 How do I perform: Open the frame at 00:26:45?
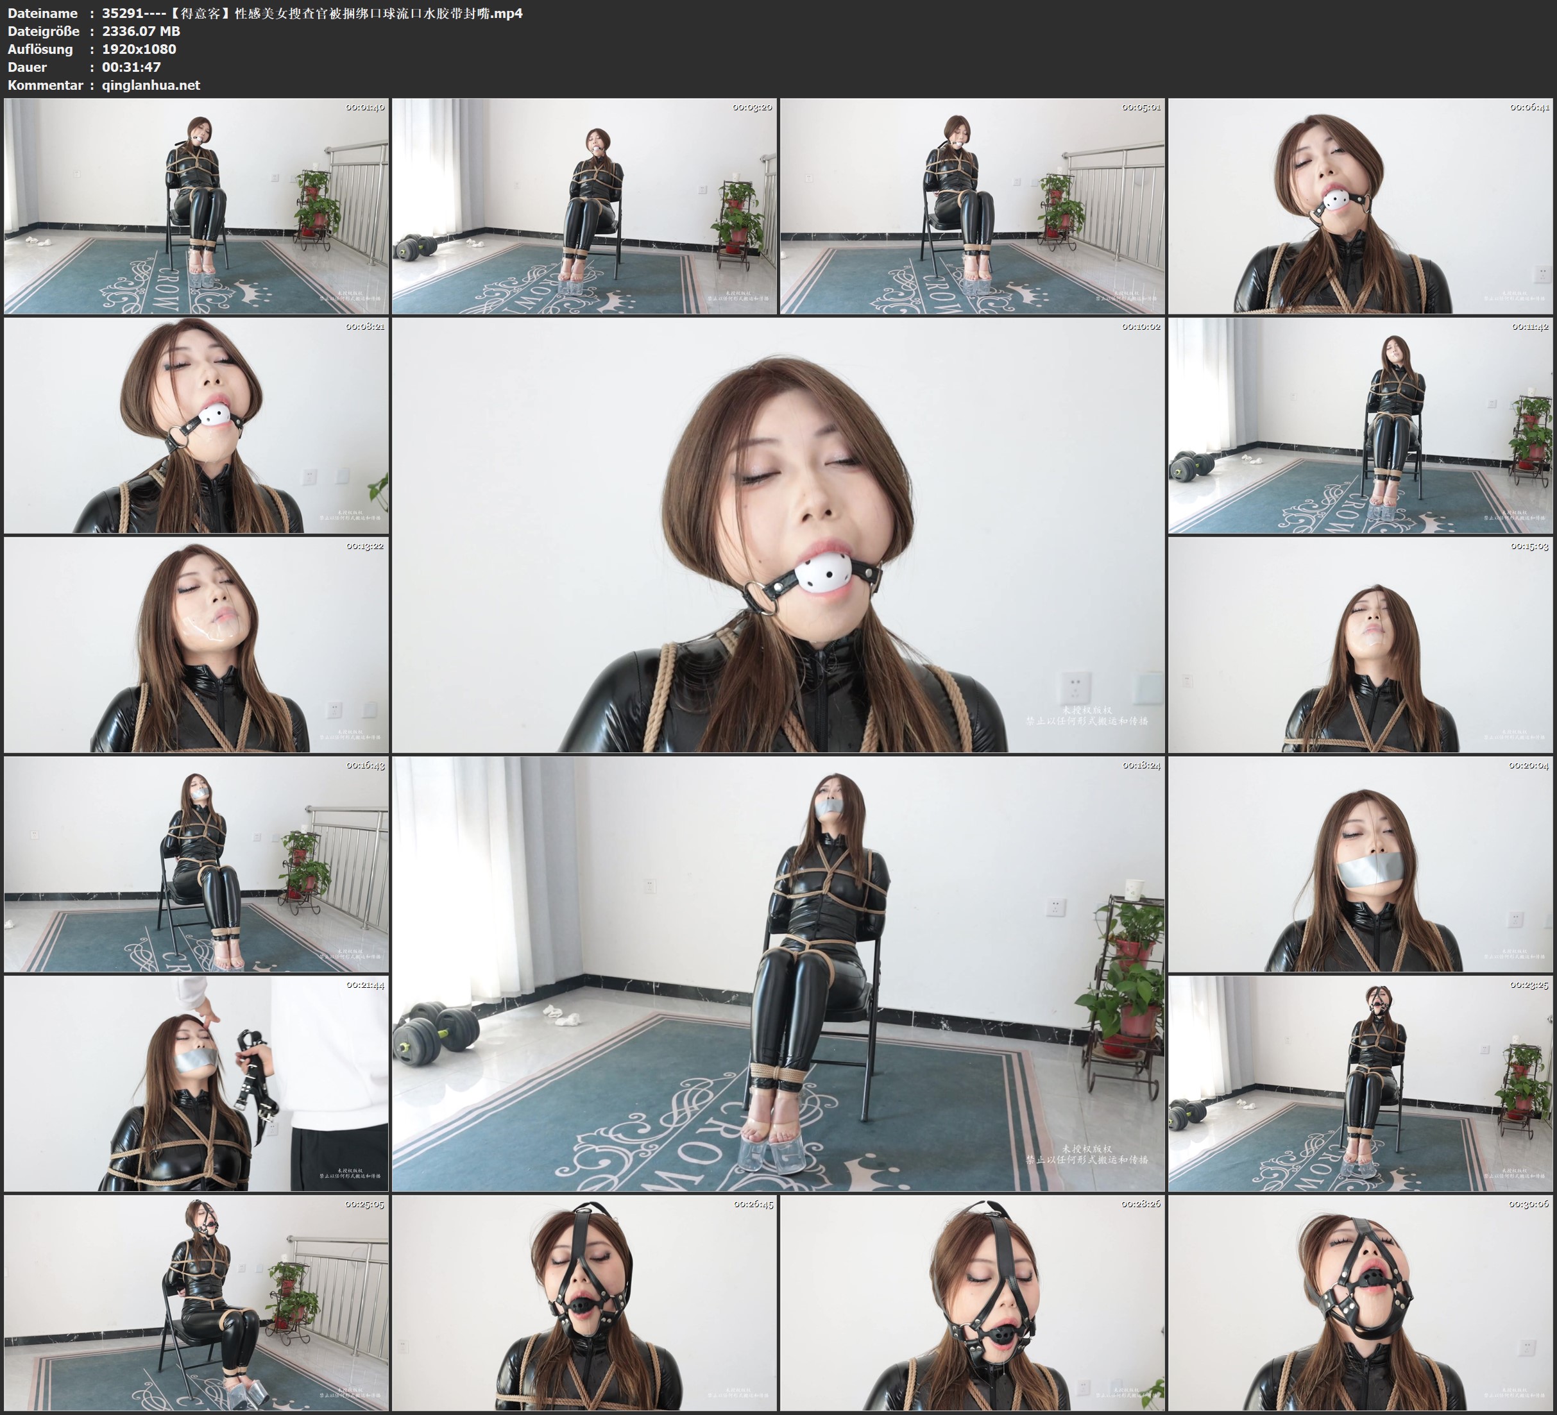tap(584, 1303)
